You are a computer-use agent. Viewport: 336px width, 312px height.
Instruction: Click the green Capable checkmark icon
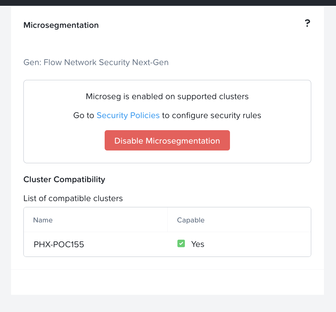(181, 244)
